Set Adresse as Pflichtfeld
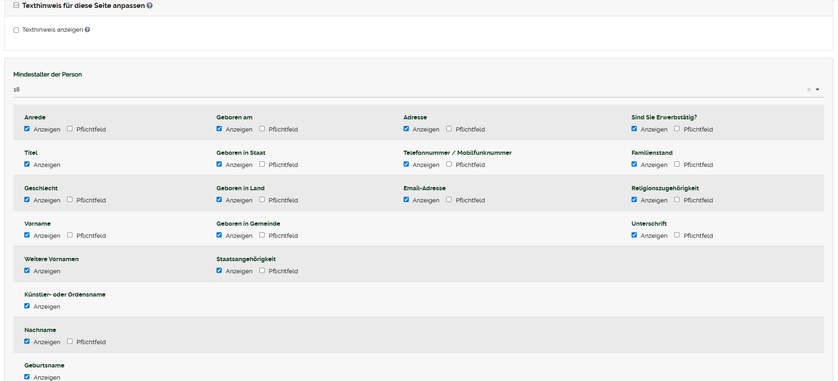 (x=449, y=129)
